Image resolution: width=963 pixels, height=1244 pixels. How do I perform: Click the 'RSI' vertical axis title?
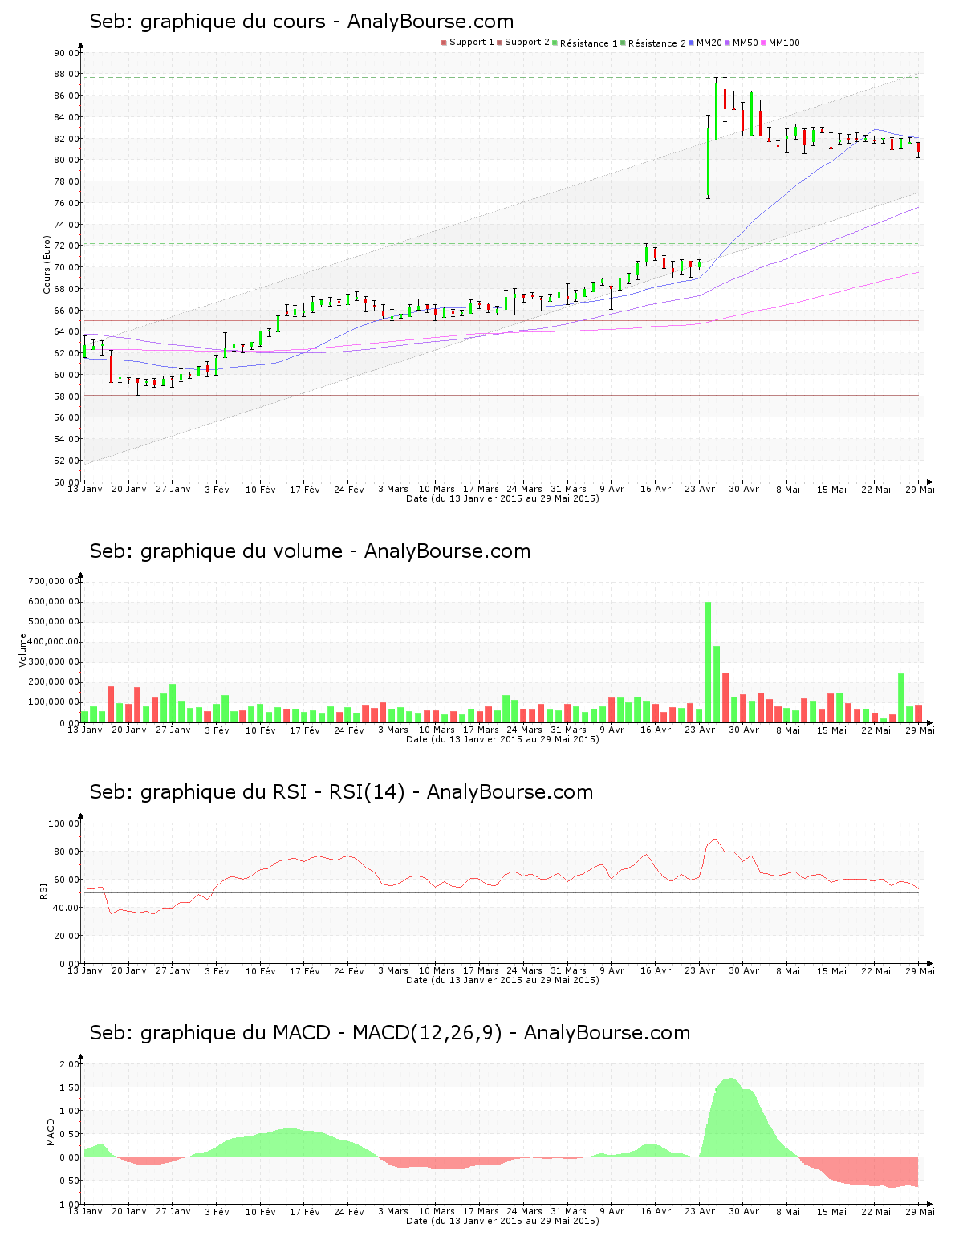point(44,890)
